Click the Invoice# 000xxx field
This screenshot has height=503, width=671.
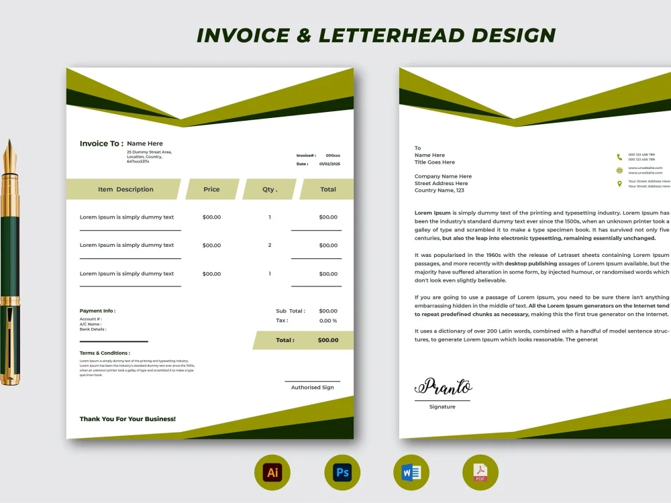click(x=317, y=155)
